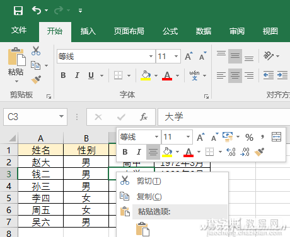290x237 pixels.
Task: Apply red font color in mini toolbar
Action: point(188,152)
